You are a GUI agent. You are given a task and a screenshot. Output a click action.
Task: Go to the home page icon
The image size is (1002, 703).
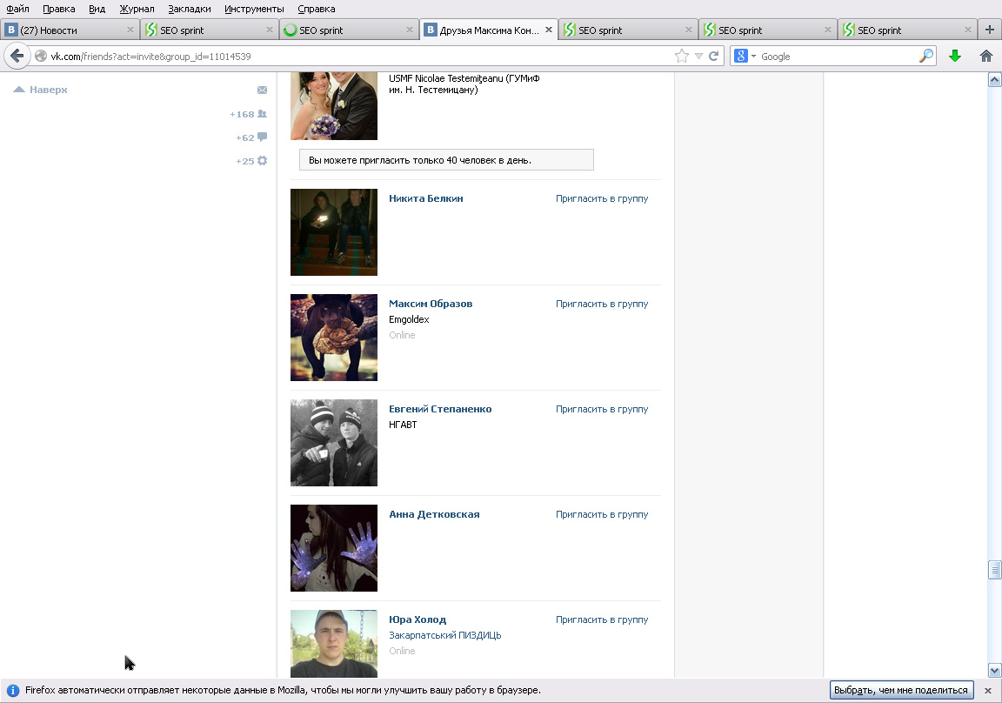[986, 57]
